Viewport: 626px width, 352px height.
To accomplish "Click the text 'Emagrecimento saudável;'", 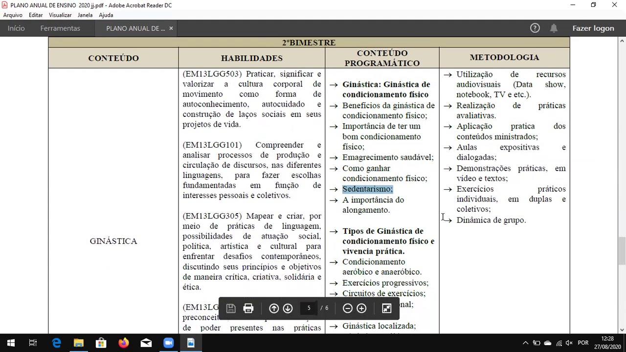I will (x=388, y=157).
